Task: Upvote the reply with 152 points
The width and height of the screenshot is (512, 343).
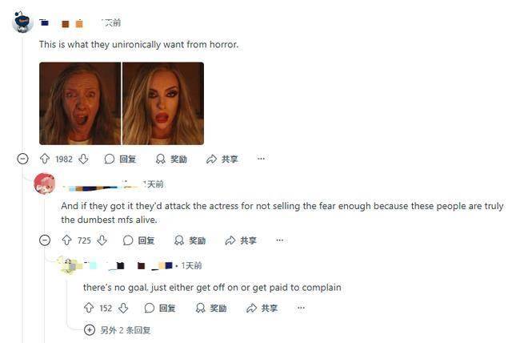Action: pyautogui.click(x=89, y=308)
